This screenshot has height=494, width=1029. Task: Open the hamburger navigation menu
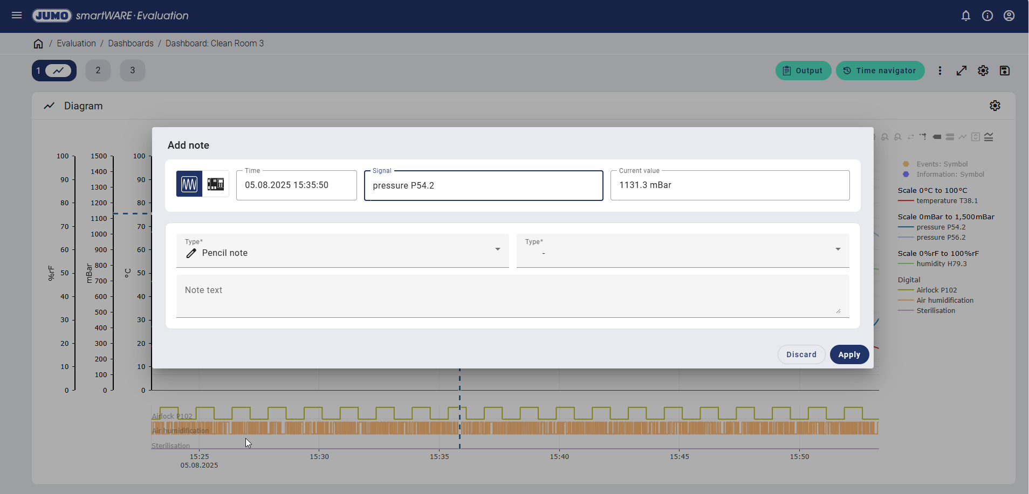17,16
